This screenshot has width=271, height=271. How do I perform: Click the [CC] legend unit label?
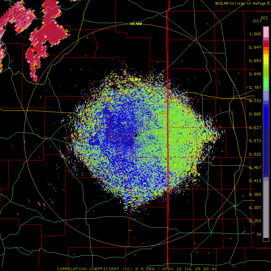257,21
